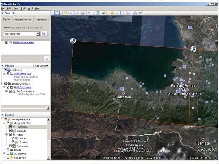Clear search results with X button
Viewport: 219px width, 164px height.
[x=47, y=59]
